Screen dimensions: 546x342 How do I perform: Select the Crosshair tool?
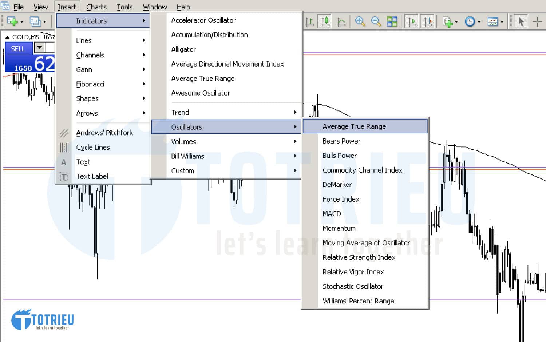[537, 22]
